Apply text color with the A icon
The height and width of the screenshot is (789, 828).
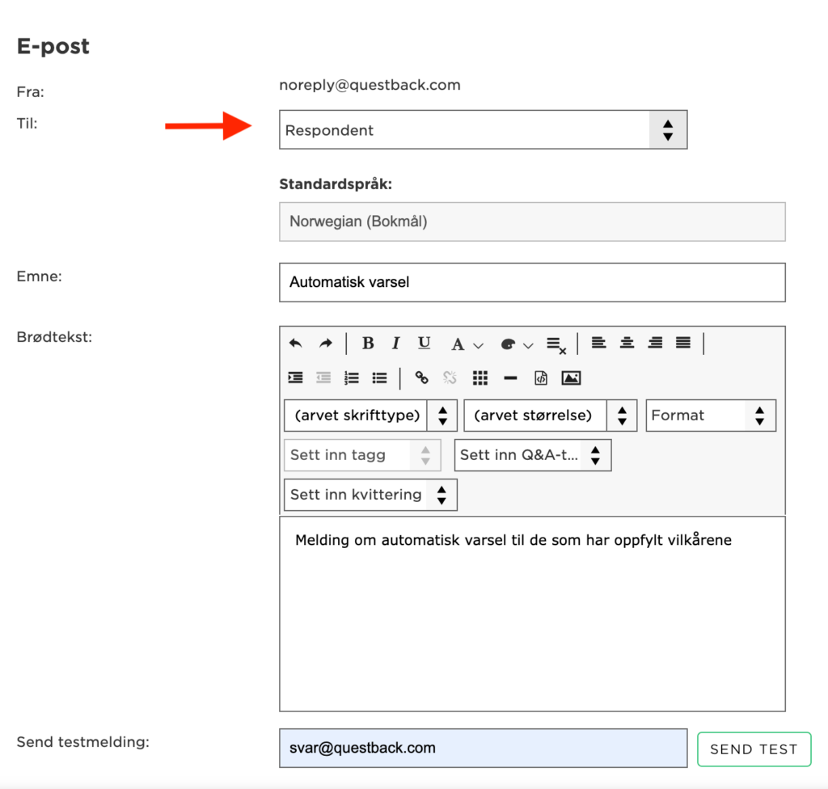click(x=458, y=345)
